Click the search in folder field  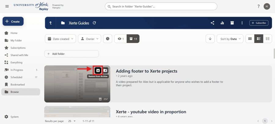[x=161, y=6]
